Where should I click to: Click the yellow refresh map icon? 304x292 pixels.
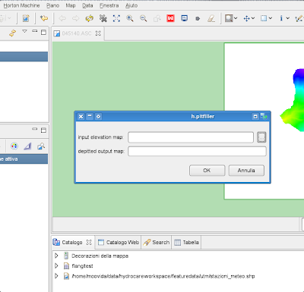point(89,18)
